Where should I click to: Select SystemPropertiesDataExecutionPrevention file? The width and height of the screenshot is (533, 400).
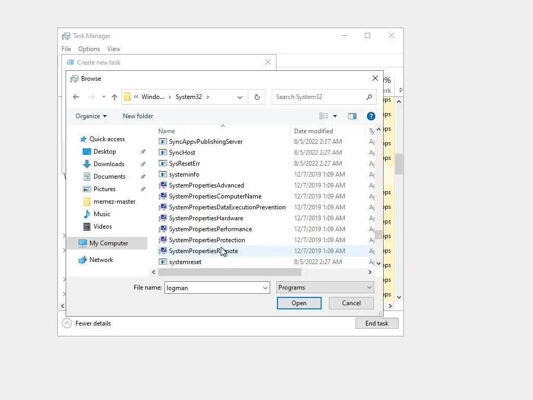[227, 207]
